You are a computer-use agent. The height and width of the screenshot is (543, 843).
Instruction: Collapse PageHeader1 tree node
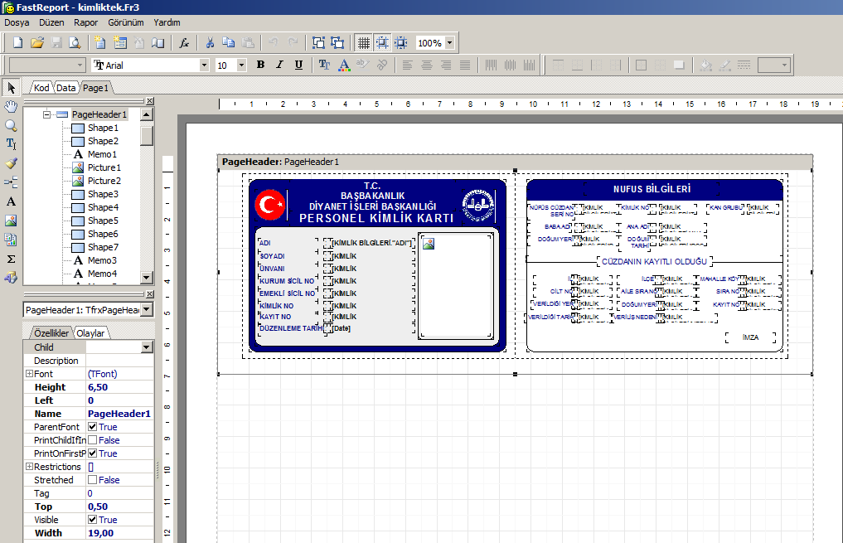pyautogui.click(x=46, y=114)
